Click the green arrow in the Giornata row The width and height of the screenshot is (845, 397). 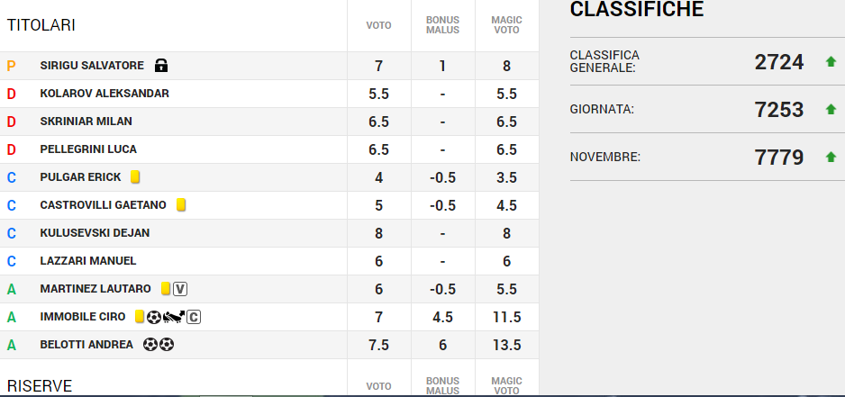pyautogui.click(x=831, y=110)
